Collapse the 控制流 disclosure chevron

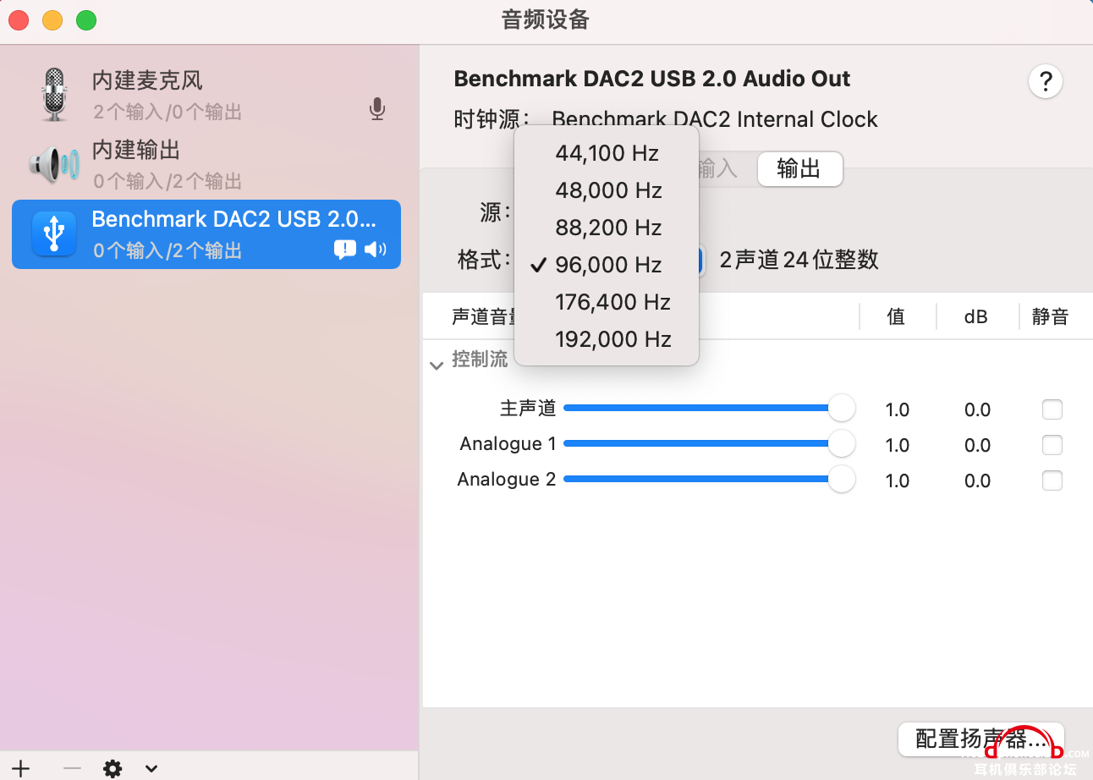coord(437,365)
